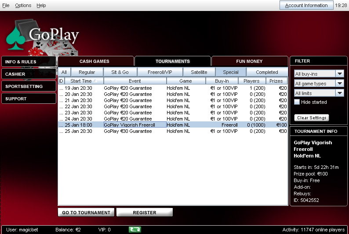The image size is (349, 234).
Task: Sort by the Buy-In column header
Action: pos(222,81)
